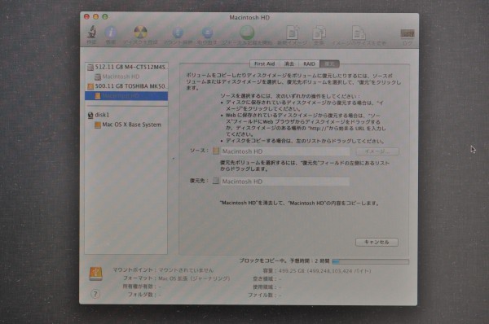Image resolution: width=489 pixels, height=324 pixels.
Task: Select Mac OS X Base System volume
Action: click(x=126, y=125)
